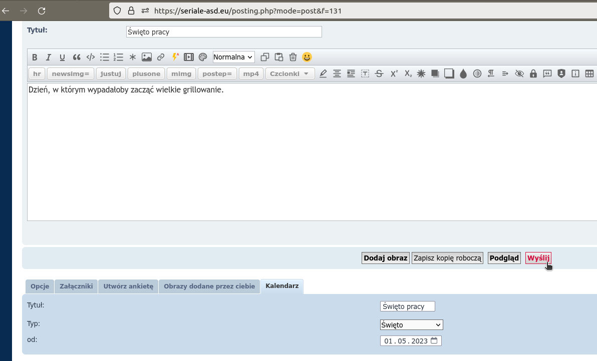Apply underline formatting
The width and height of the screenshot is (597, 361).
[62, 57]
